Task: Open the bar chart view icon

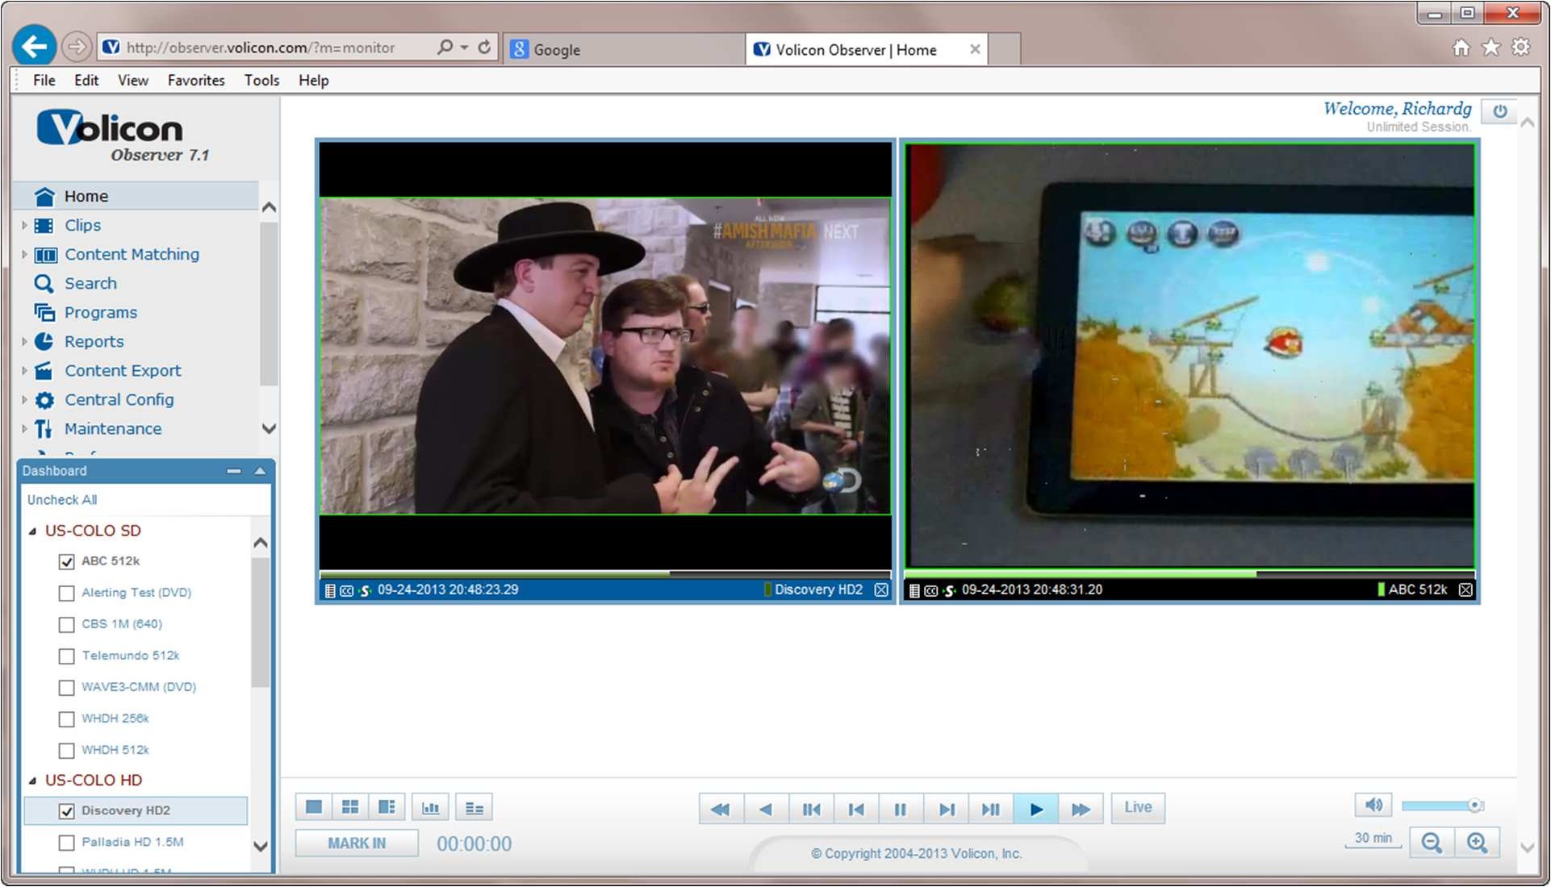Action: click(431, 807)
